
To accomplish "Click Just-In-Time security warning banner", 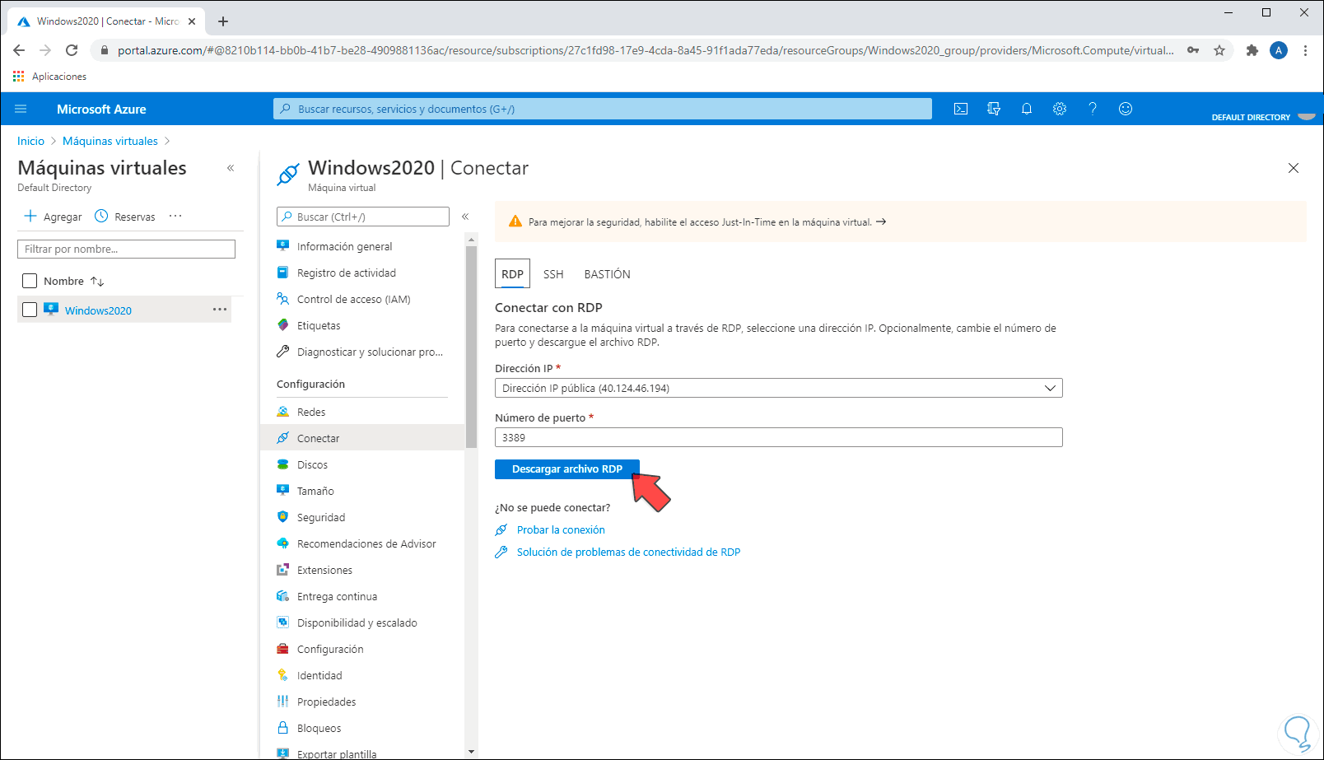I will tap(901, 221).
